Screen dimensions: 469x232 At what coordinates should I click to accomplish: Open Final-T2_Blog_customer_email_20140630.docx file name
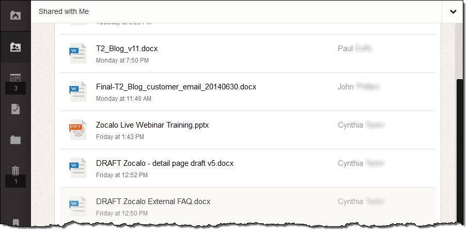tap(176, 87)
